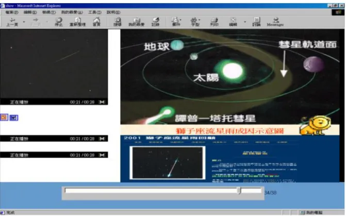Screen dimensions: 346x216
Task: Click the meteor photo thumbnail in lower slide
Action: (168, 162)
